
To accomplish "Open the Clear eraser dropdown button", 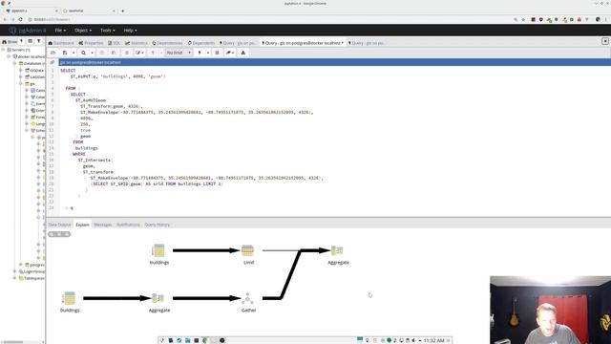I will click(230, 53).
